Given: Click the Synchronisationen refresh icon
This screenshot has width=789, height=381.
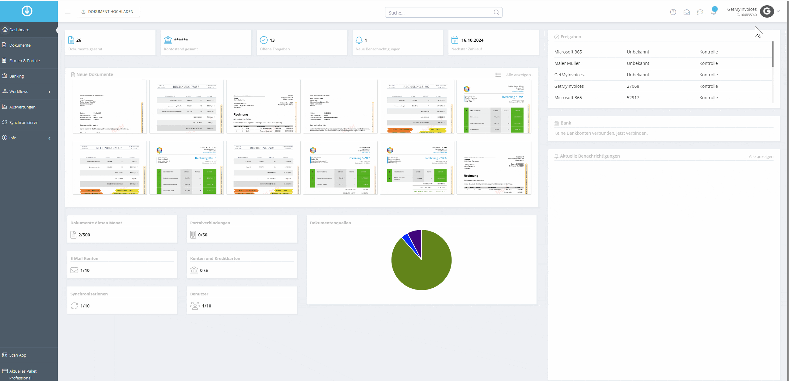Looking at the screenshot, I should click(x=74, y=306).
